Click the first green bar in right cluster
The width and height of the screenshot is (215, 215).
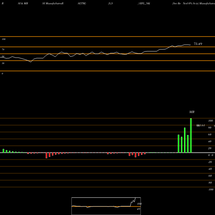178,144
